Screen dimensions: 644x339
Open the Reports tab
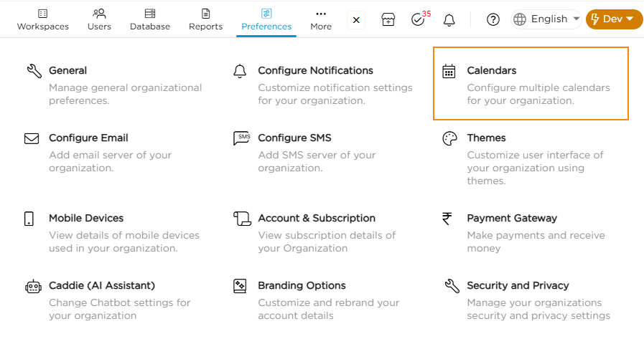[205, 19]
